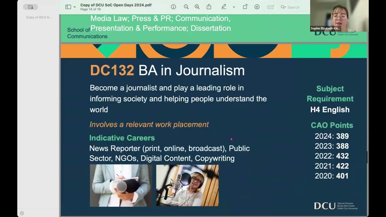Image resolution: width=386 pixels, height=217 pixels.
Task: Zoom in on the PDF page
Action: pos(197,7)
